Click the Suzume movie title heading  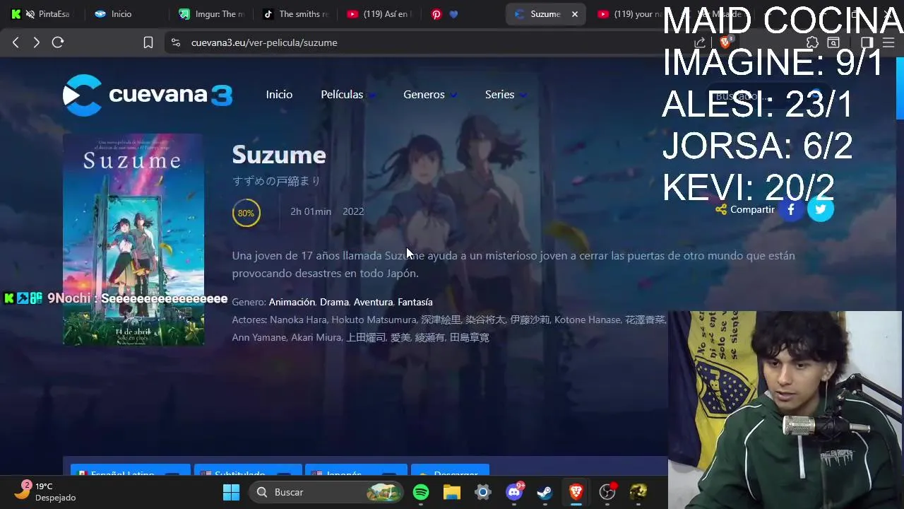click(279, 155)
